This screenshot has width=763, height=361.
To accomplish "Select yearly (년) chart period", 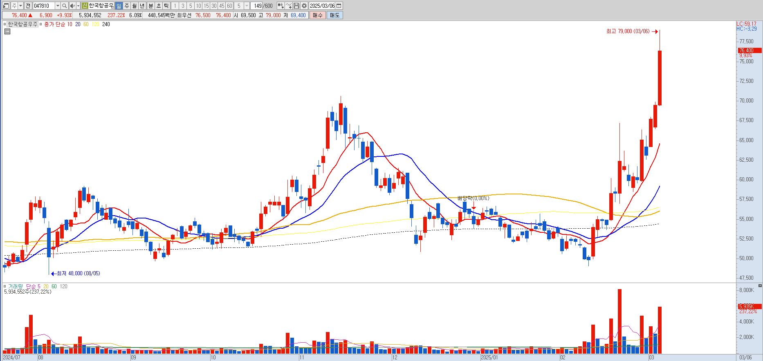I will coord(142,6).
